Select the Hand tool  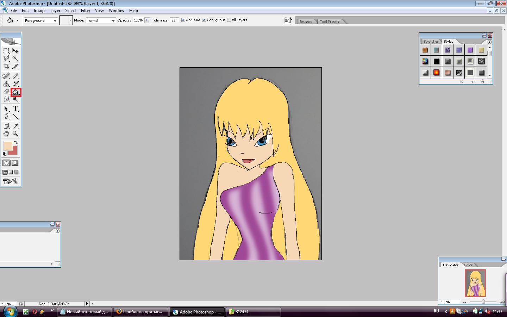point(6,134)
